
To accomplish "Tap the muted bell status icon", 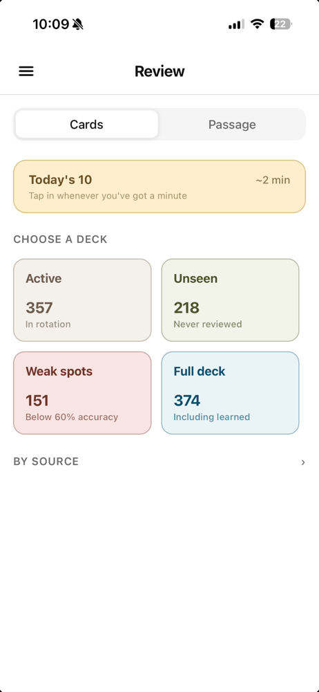I will click(x=78, y=24).
